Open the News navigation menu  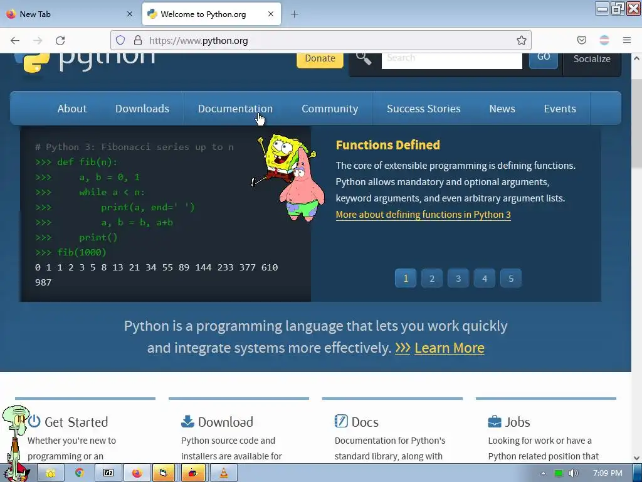502,109
